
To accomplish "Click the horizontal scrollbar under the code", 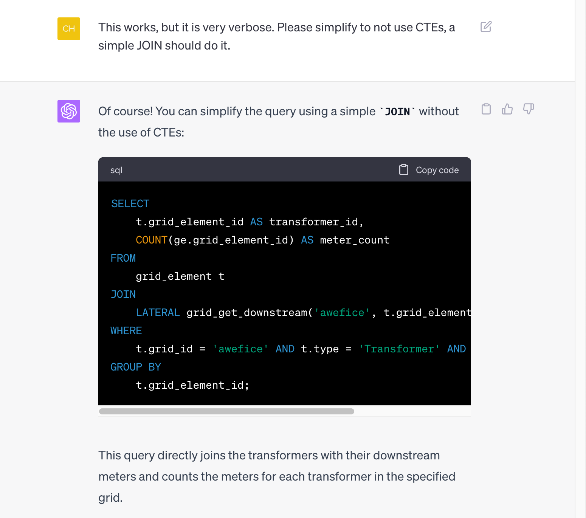I will (226, 411).
